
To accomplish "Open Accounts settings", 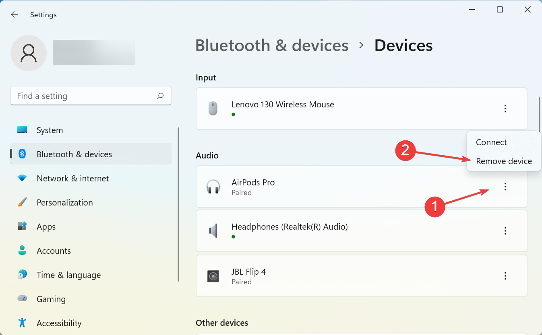I will click(91, 251).
